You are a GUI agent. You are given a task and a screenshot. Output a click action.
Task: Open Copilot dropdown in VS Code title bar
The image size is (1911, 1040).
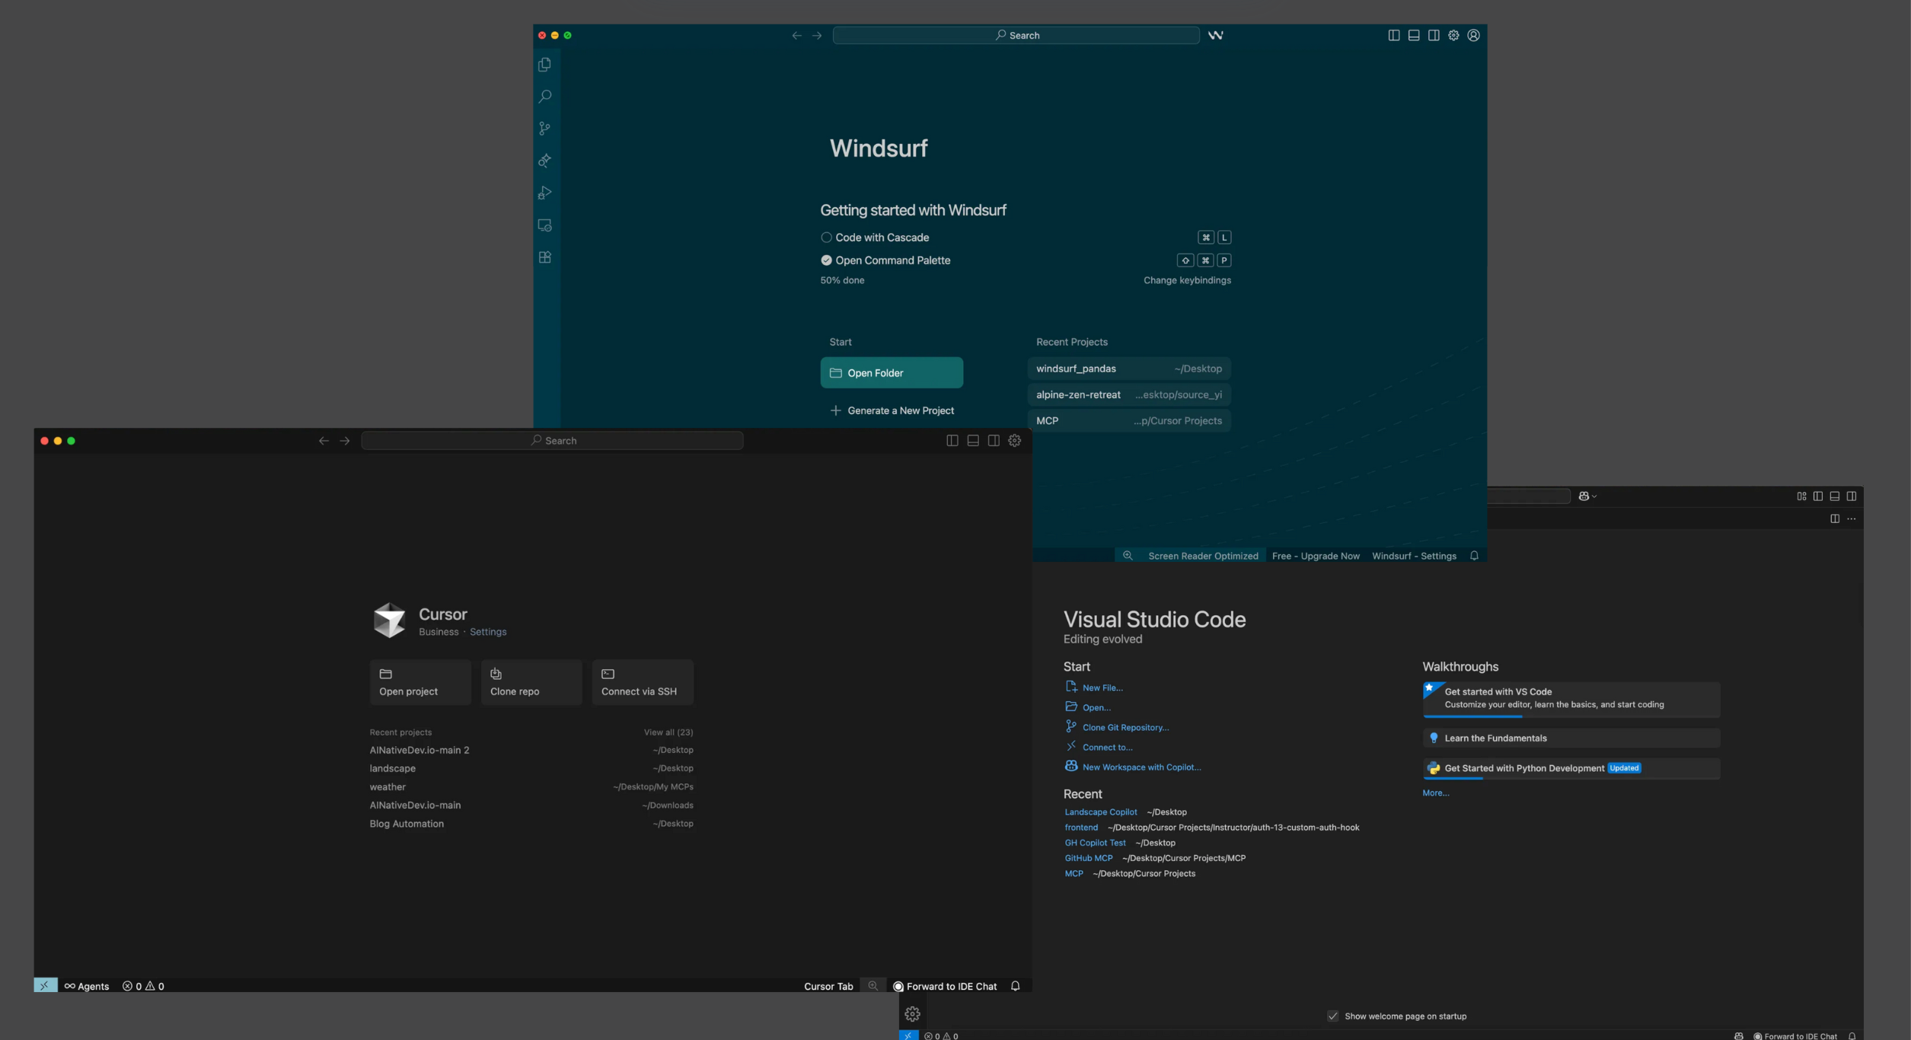(x=1587, y=496)
